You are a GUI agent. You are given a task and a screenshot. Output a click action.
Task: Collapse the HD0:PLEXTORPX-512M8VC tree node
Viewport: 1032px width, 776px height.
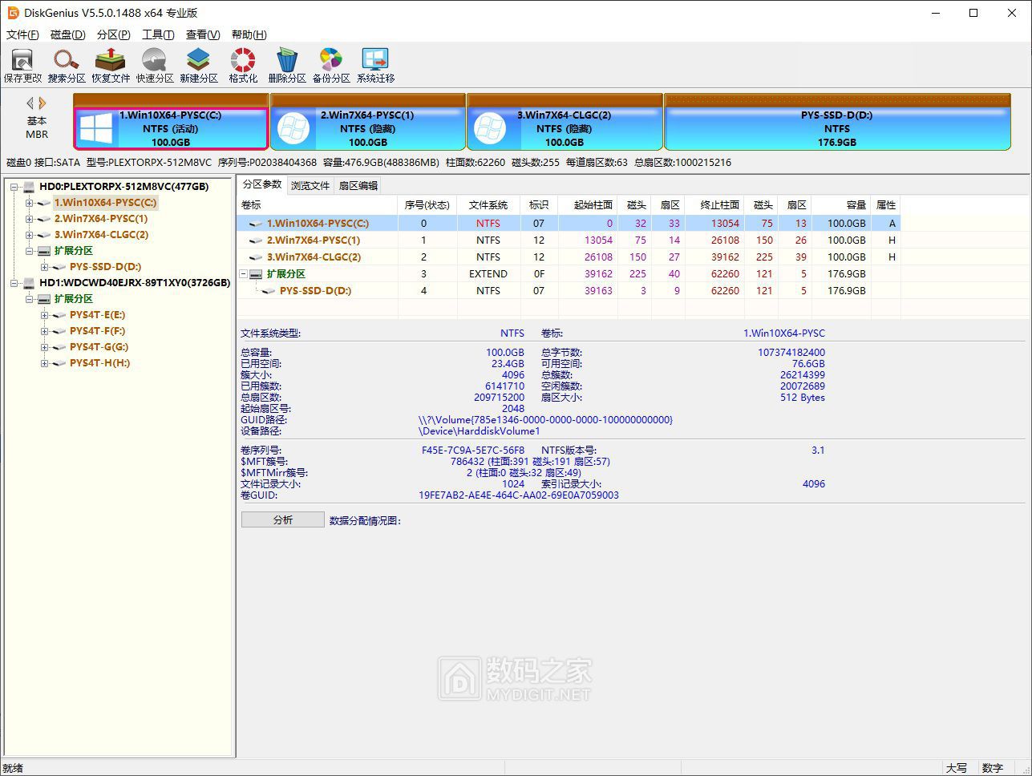14,187
